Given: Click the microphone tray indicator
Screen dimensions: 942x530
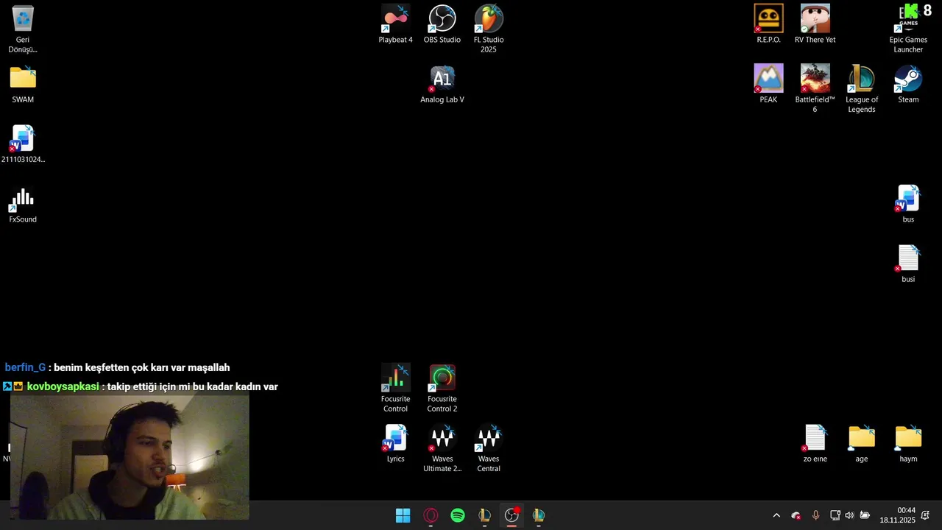Looking at the screenshot, I should 815,515.
